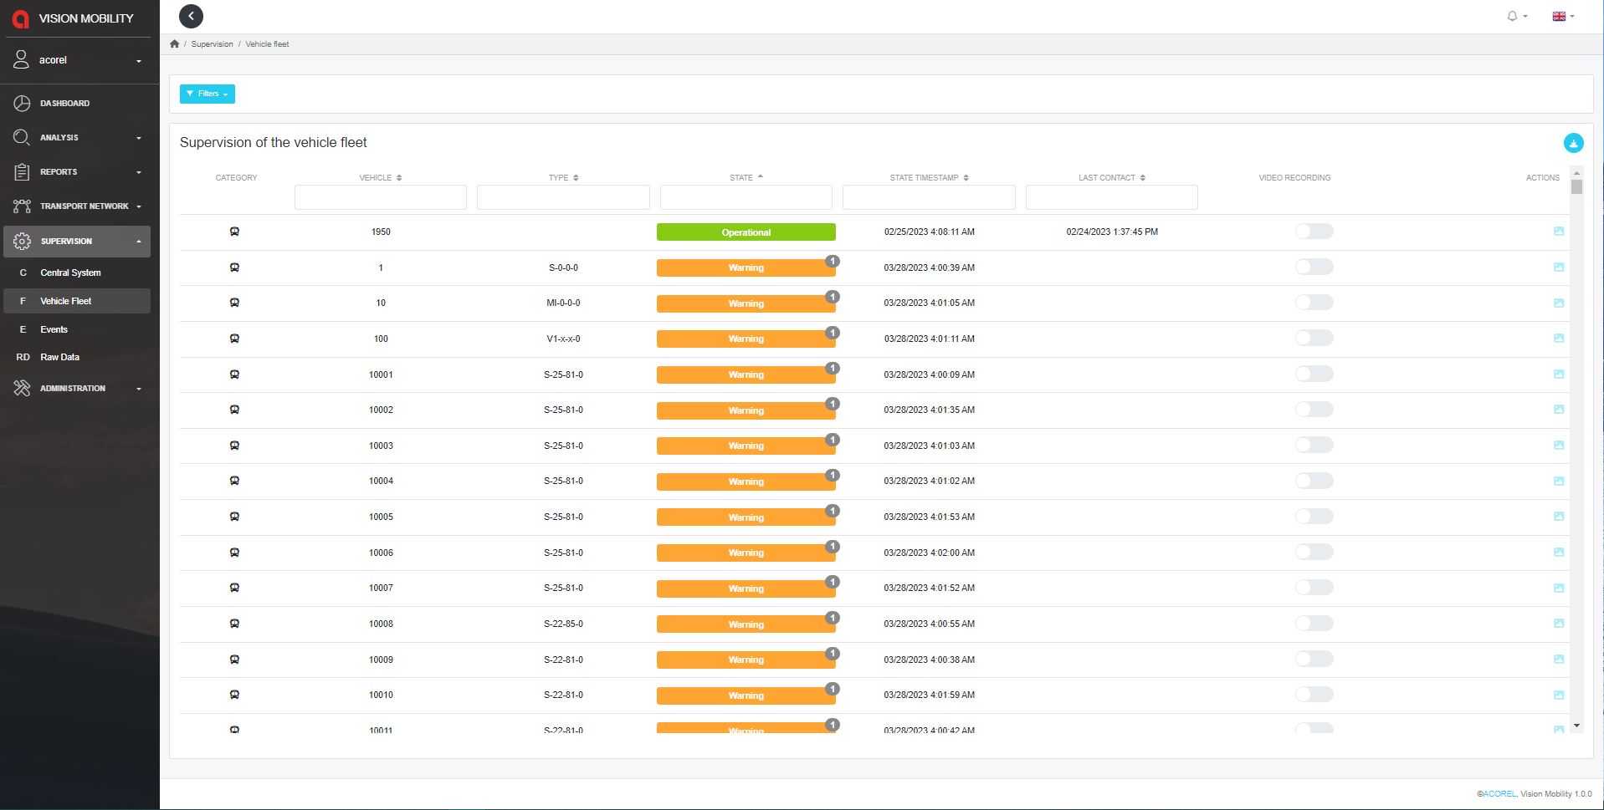Click the Vehicle filter input field
The height and width of the screenshot is (810, 1604).
pyautogui.click(x=381, y=197)
